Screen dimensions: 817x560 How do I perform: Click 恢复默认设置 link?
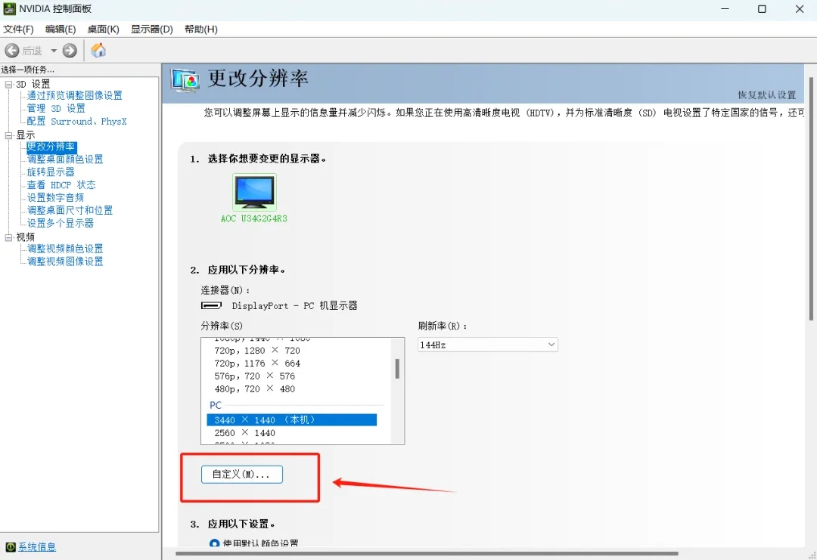coord(766,95)
